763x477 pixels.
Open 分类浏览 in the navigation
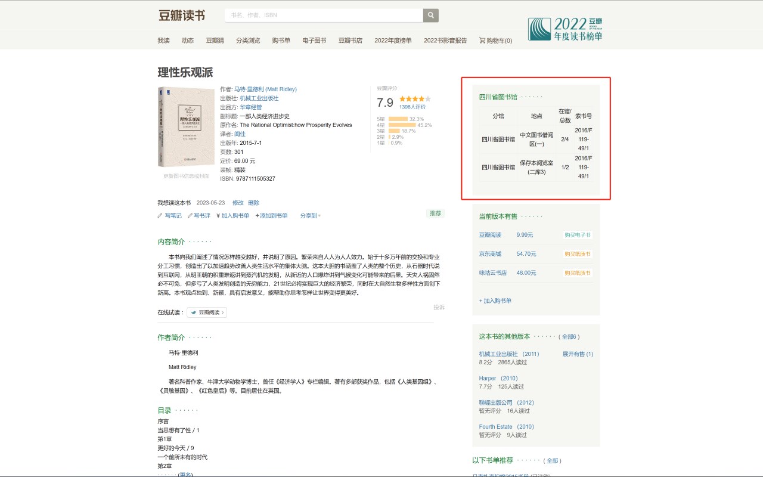tap(248, 41)
